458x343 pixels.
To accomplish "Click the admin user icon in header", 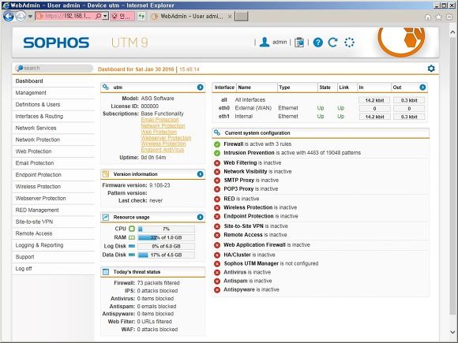I will coord(265,43).
